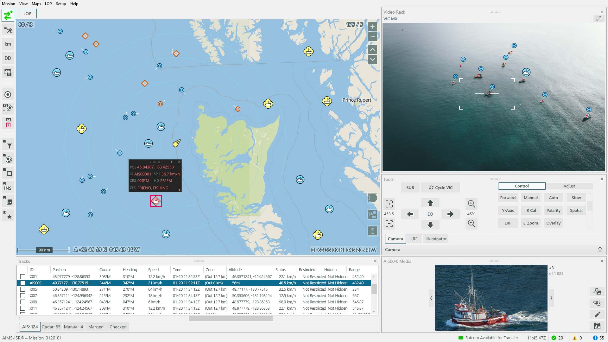608x342 pixels.
Task: Show next media image with right chevron
Action: (x=551, y=298)
